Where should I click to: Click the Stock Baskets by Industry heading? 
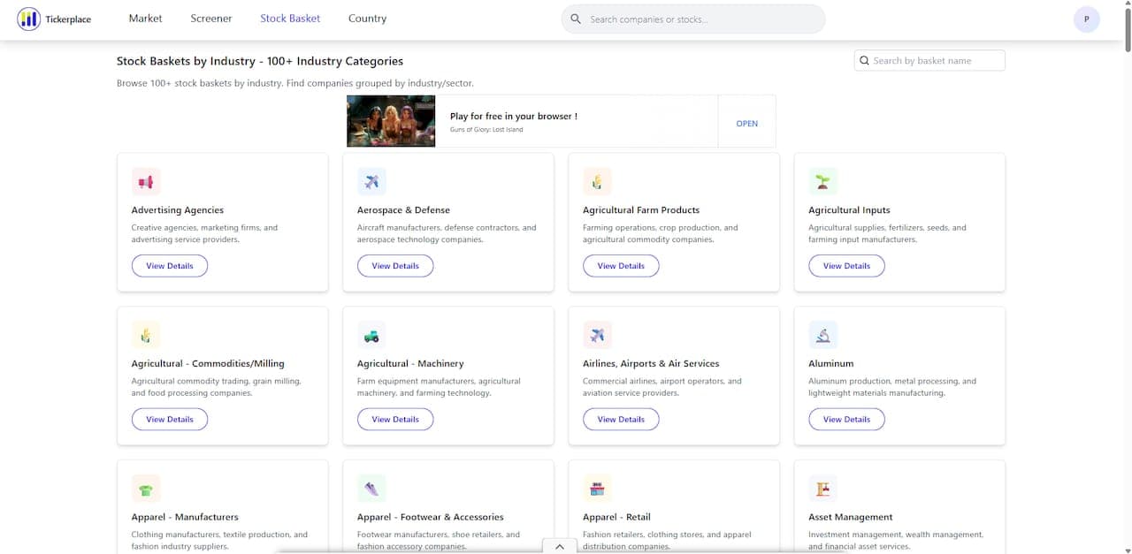(x=260, y=61)
